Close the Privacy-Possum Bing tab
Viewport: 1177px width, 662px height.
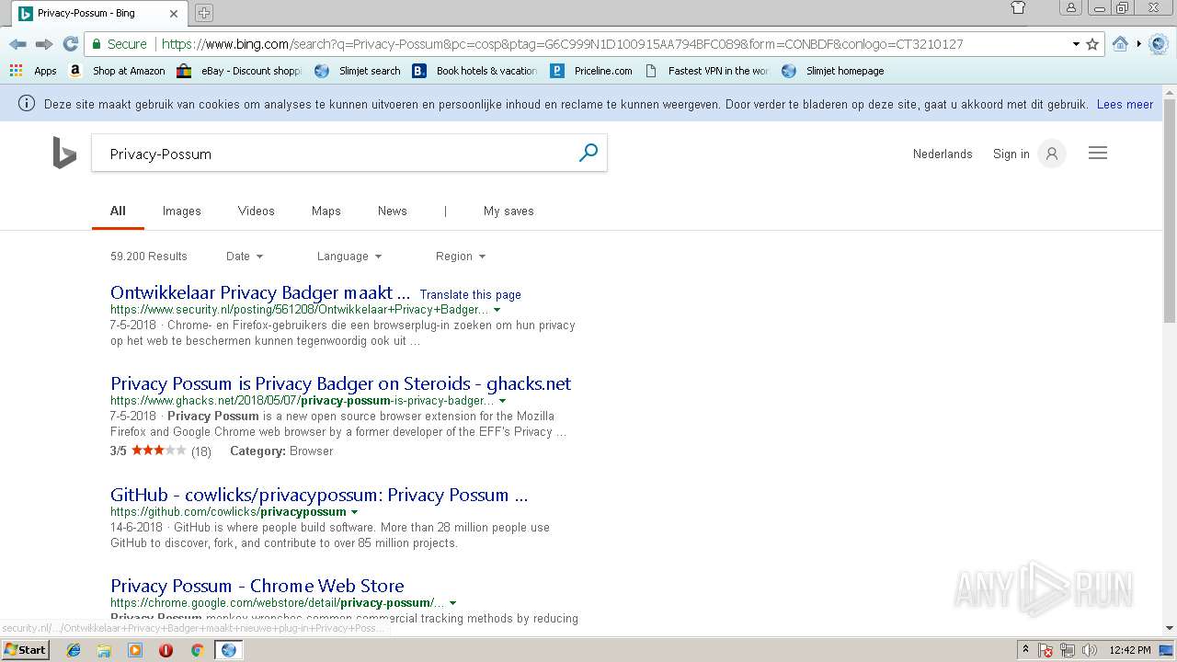click(x=174, y=14)
